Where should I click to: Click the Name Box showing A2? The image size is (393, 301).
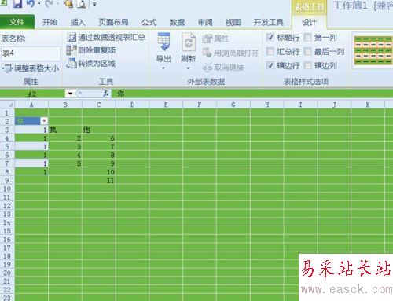tap(32, 94)
